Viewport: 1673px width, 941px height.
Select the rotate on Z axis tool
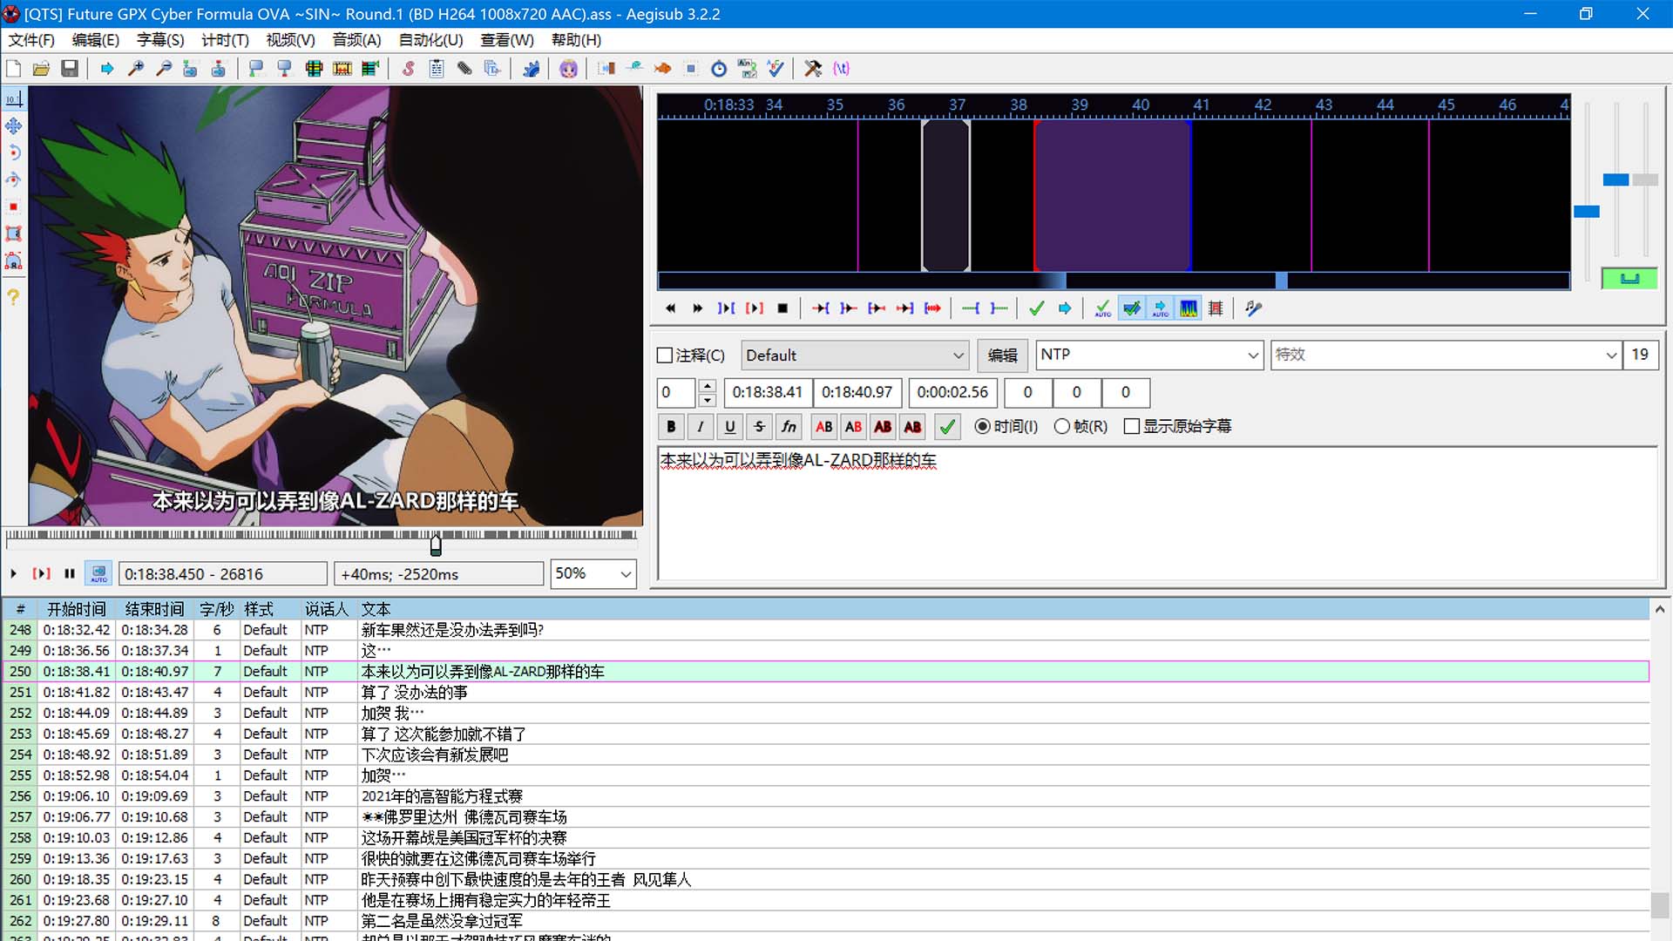(x=14, y=153)
